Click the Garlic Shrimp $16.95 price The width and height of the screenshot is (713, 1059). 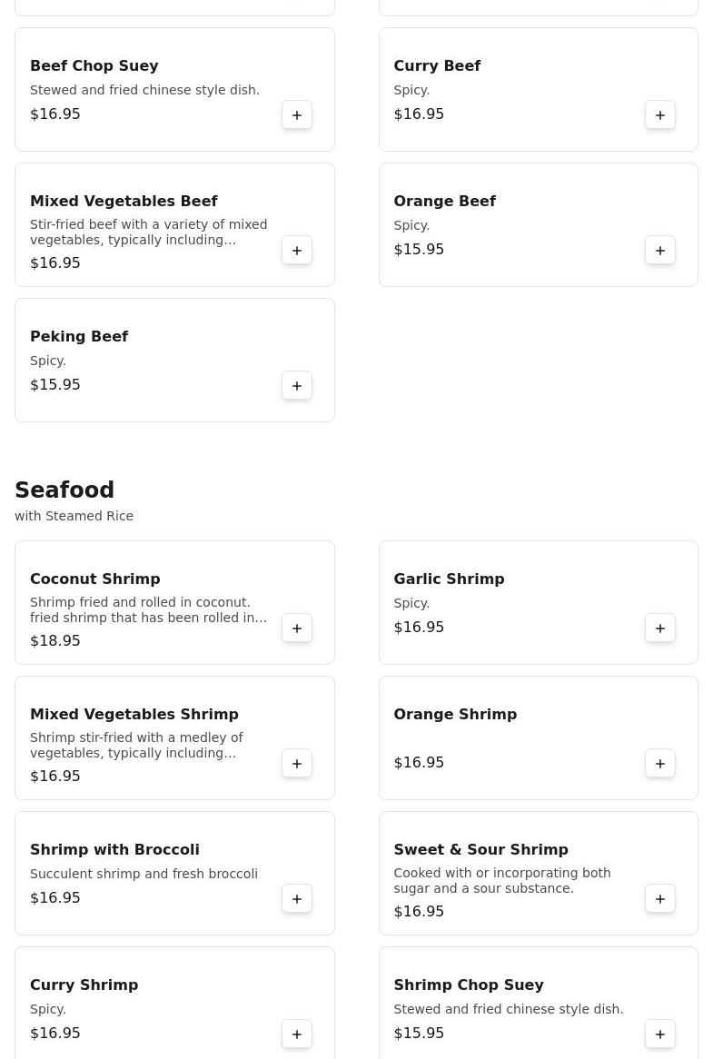419,628
